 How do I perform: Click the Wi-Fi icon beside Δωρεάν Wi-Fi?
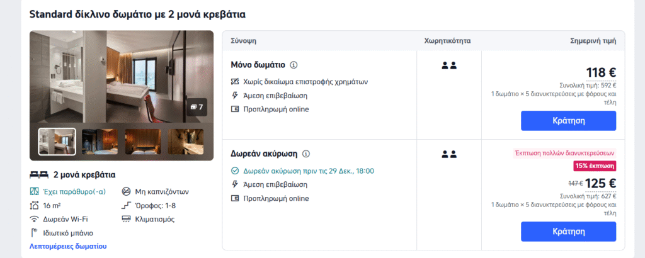(x=35, y=219)
